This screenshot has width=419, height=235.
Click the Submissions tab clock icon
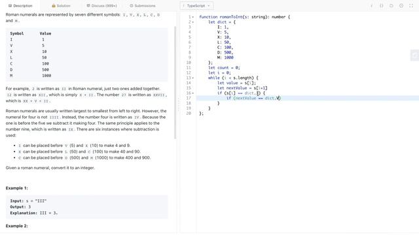coord(131,6)
